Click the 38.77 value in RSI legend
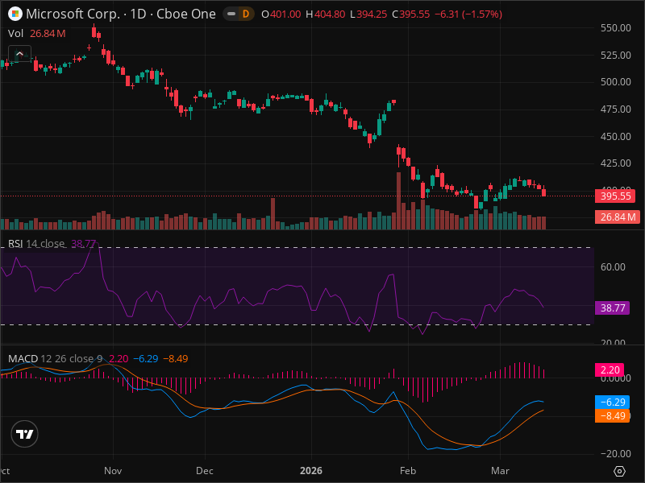Image resolution: width=645 pixels, height=483 pixels. (x=84, y=244)
